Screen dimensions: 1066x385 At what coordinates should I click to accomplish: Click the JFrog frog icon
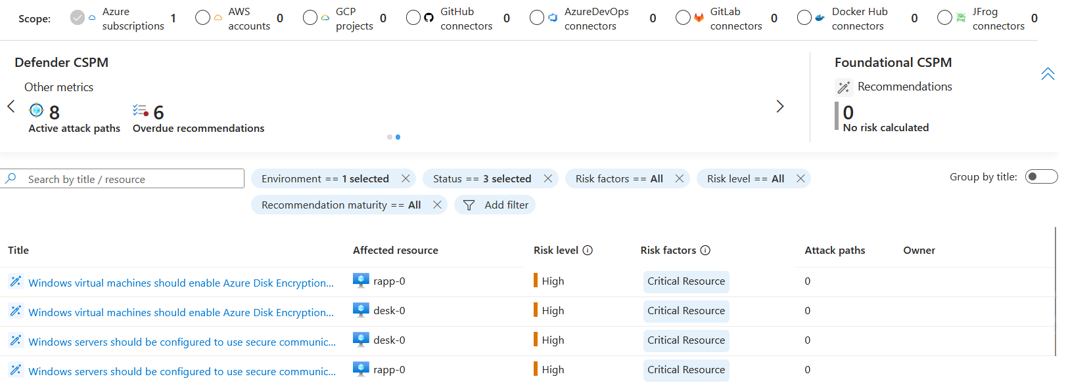click(x=961, y=18)
